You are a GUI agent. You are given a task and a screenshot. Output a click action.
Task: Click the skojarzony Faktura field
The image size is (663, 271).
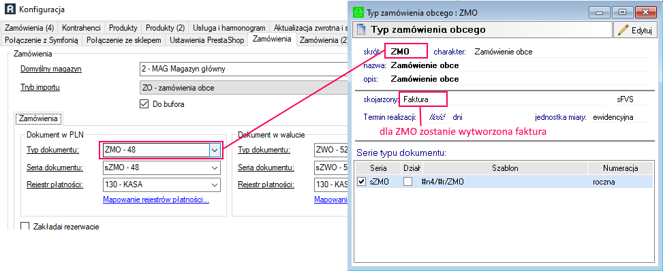[423, 99]
